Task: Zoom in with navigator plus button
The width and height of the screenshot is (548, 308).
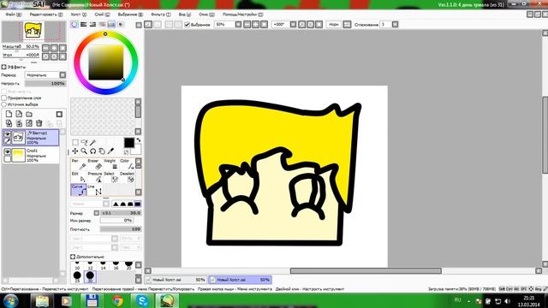Action: click(x=54, y=48)
